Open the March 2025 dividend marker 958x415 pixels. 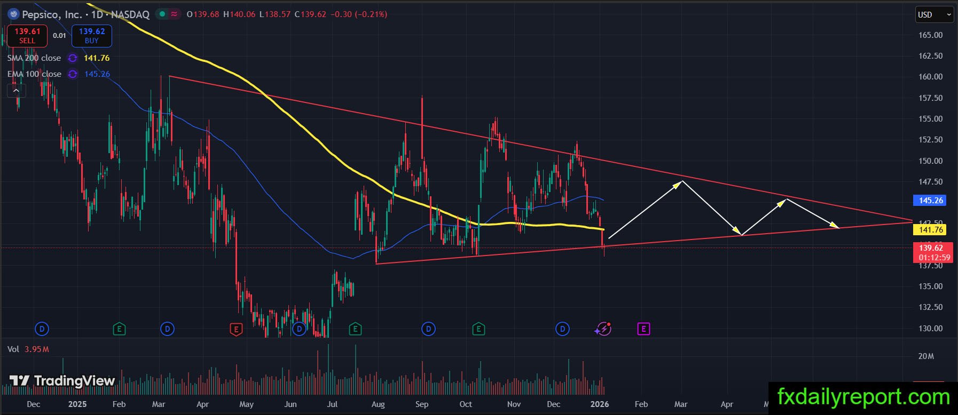167,329
